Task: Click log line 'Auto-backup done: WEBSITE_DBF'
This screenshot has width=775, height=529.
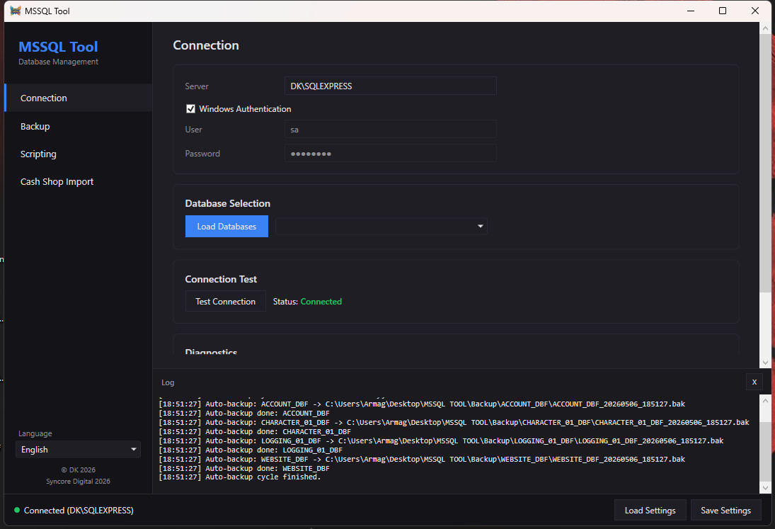Action: (244, 468)
